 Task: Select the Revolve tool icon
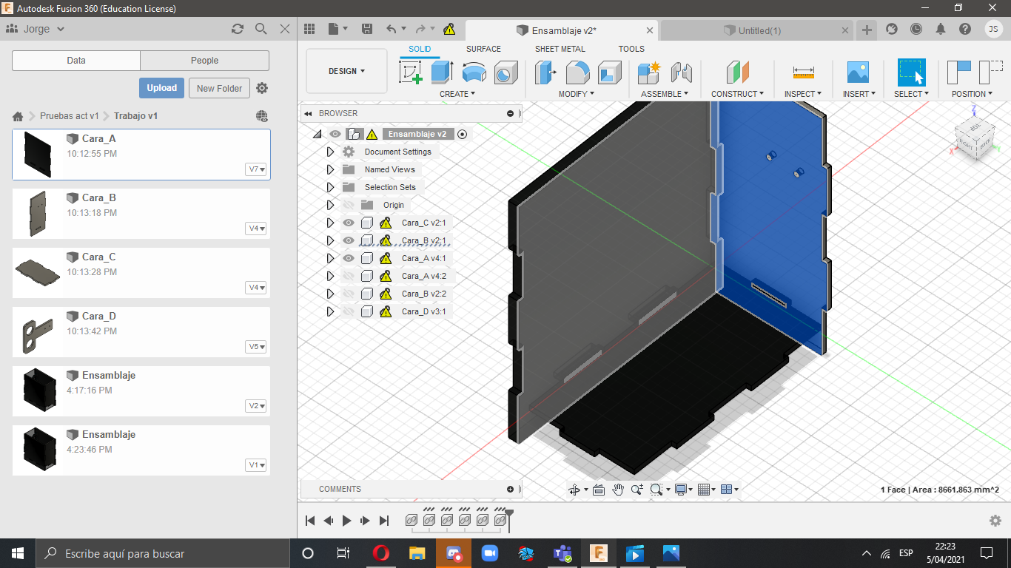(x=474, y=72)
